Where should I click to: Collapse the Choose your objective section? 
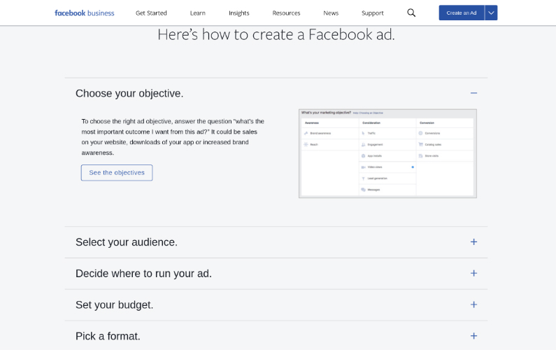[x=473, y=93]
